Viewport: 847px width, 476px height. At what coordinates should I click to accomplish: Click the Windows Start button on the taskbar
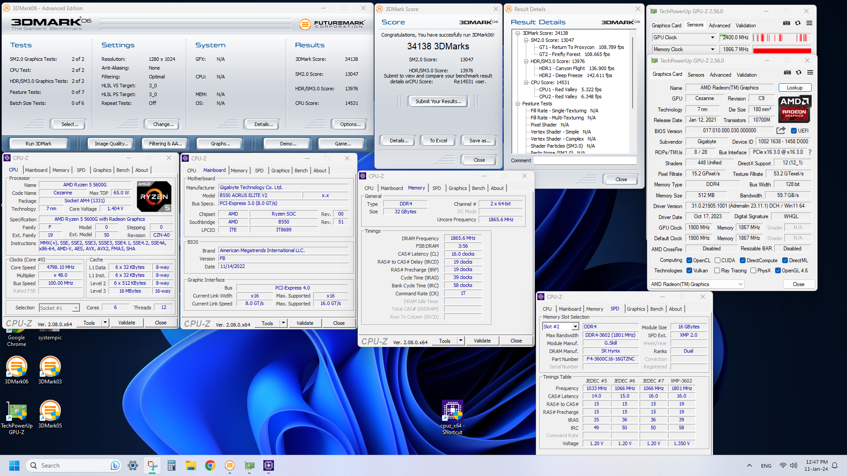14,465
